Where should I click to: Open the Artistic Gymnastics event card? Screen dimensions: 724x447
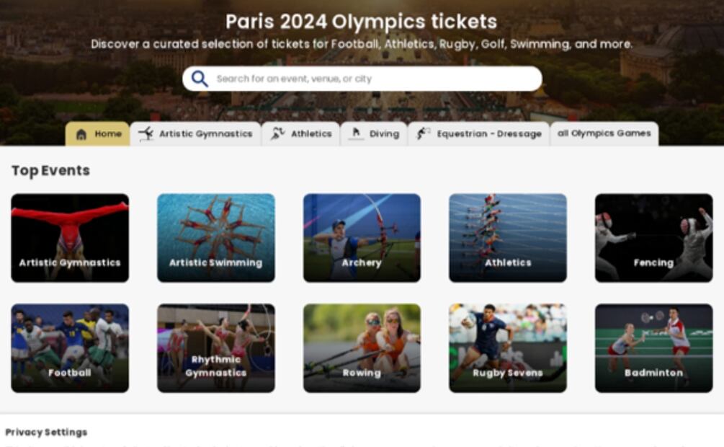tap(70, 238)
